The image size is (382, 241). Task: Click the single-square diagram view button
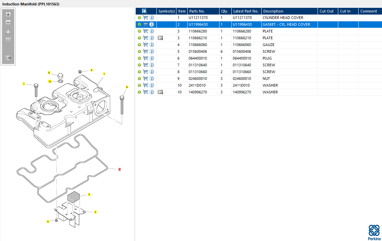[8, 40]
